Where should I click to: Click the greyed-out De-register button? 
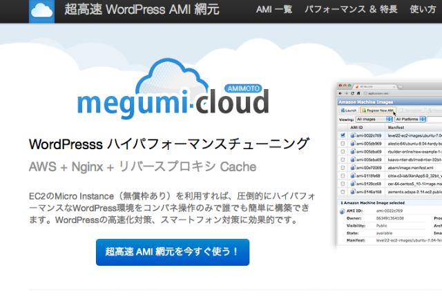[412, 110]
